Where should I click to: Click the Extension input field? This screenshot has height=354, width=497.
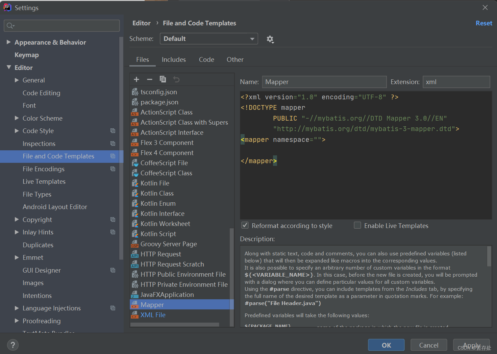(456, 82)
